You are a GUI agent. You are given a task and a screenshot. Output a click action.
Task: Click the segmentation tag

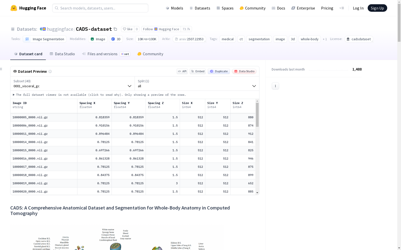pos(259,39)
